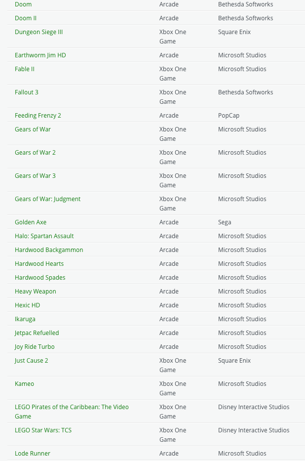Open Jetpac Refuelled details
The height and width of the screenshot is (461, 305).
(37, 333)
